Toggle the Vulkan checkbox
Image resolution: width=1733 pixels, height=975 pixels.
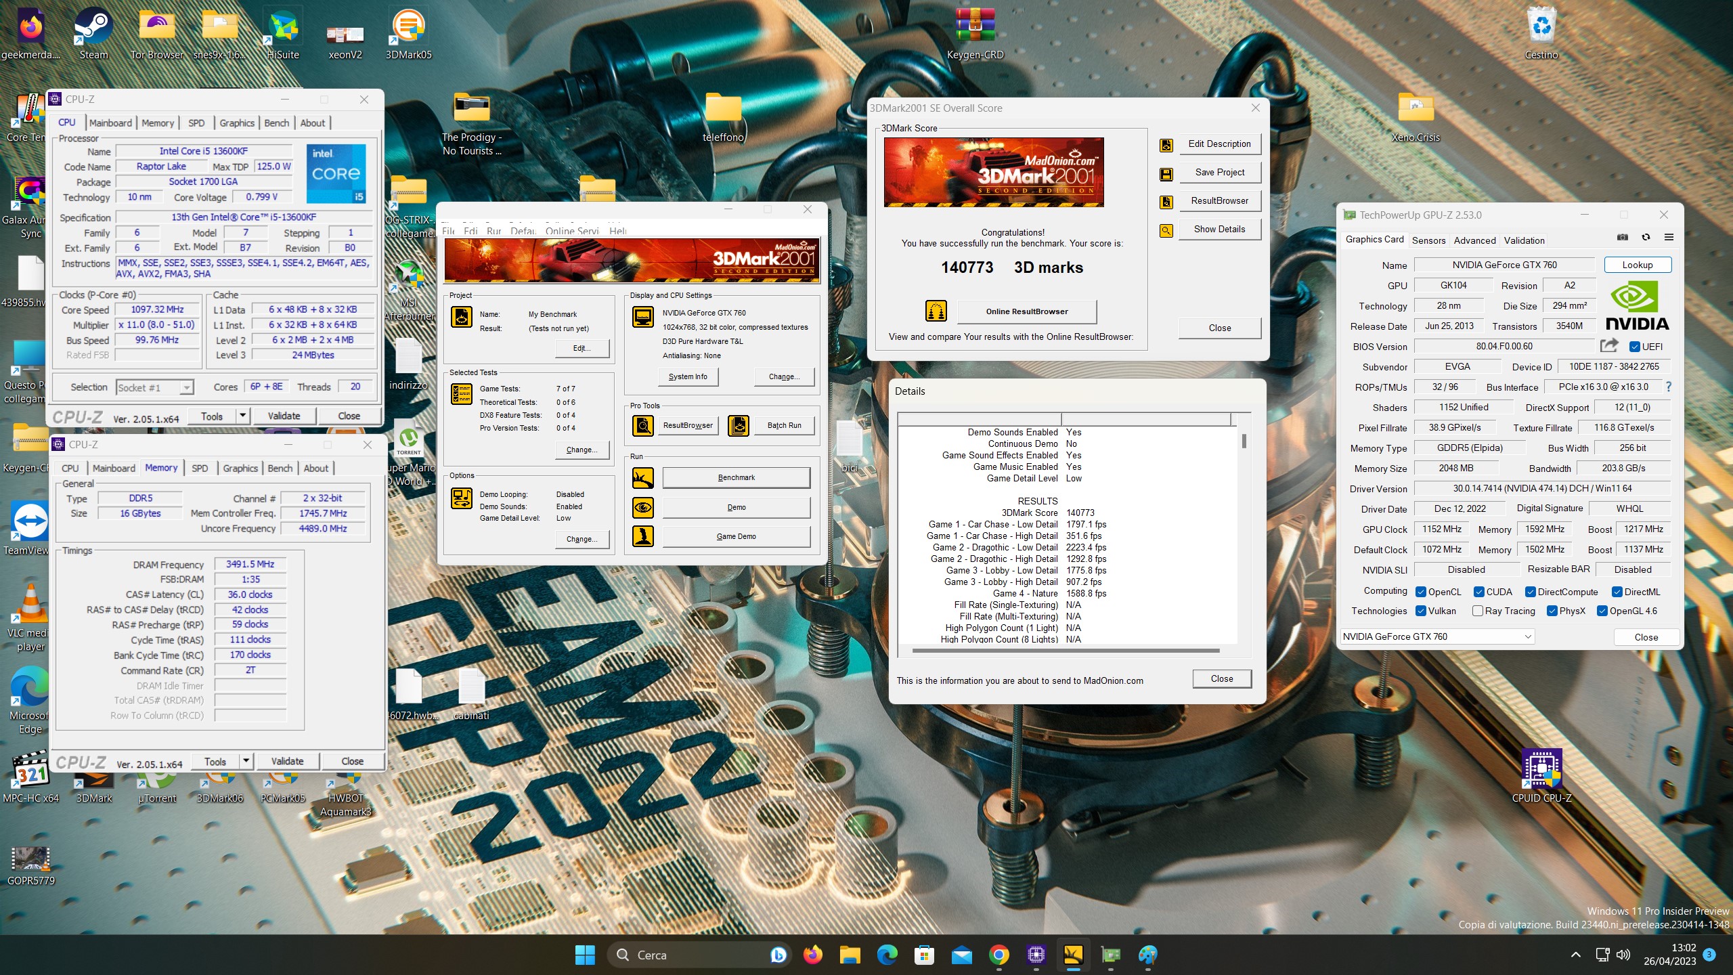(1421, 611)
